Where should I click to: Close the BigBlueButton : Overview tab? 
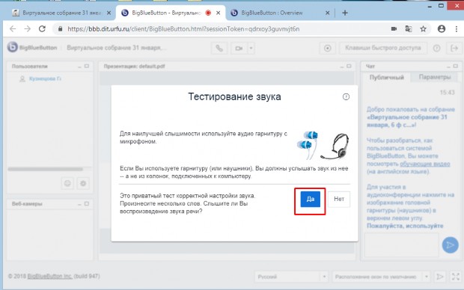327,13
